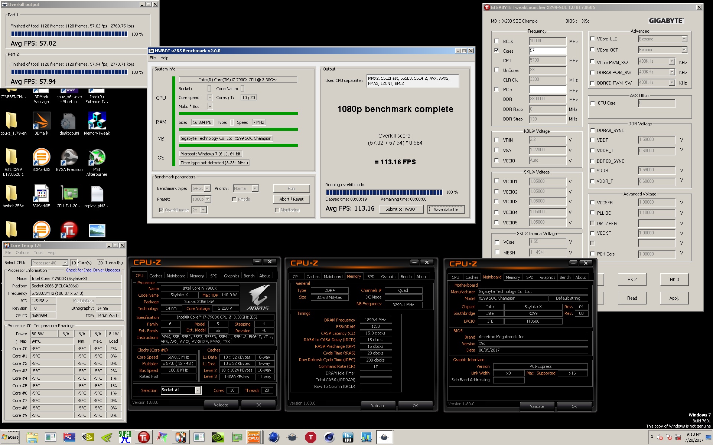713x445 pixels.
Task: Click the Core Temp thermometer taskbar icon
Action: click(180, 438)
